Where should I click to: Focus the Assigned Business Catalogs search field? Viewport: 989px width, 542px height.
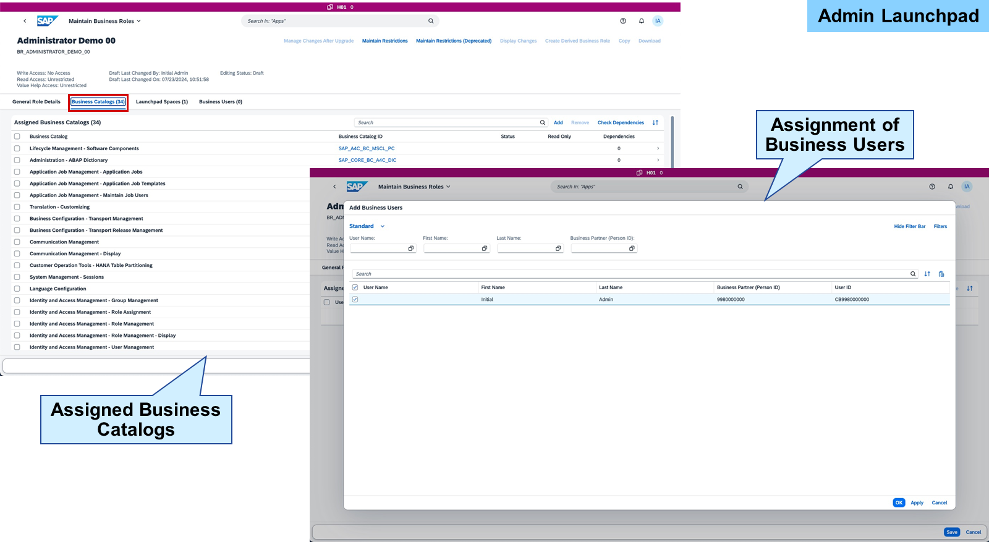tap(451, 122)
